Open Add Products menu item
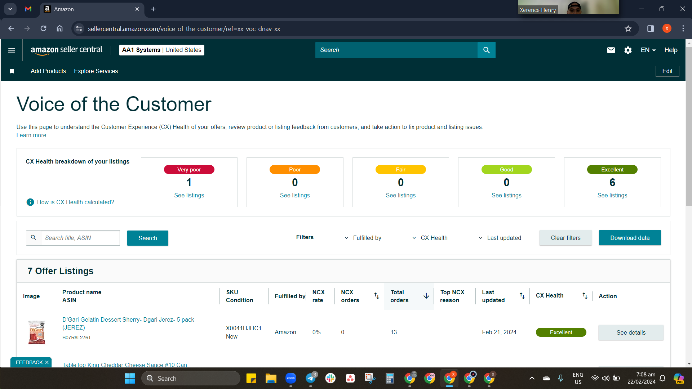The image size is (692, 389). point(48,71)
